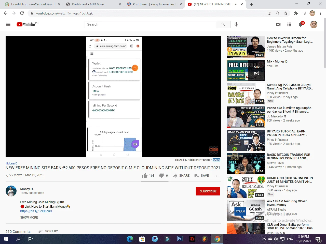Image resolution: width=326 pixels, height=244 pixels.
Task: Share the video using SHARE button
Action: (181, 176)
